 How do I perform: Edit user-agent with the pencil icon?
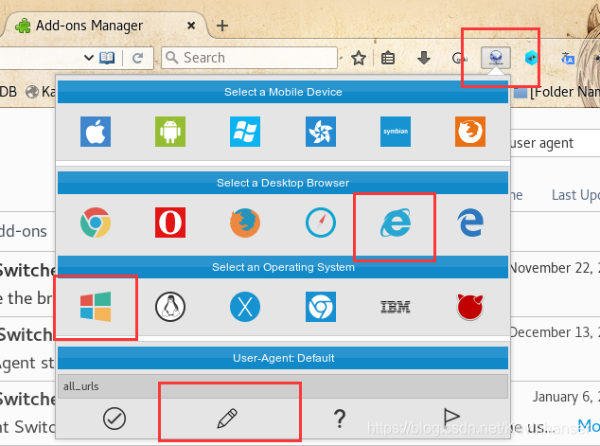click(227, 418)
